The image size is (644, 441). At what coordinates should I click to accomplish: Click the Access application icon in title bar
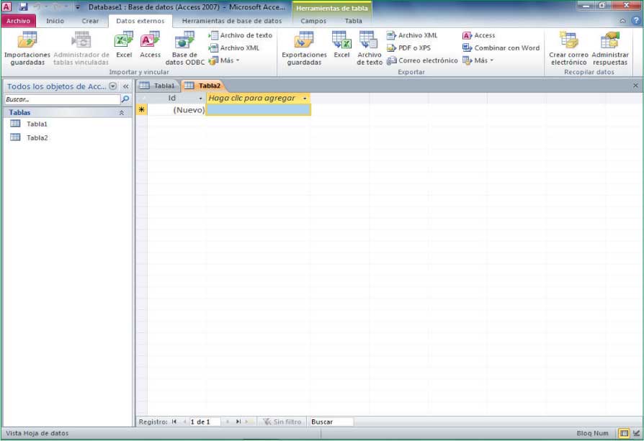point(7,6)
